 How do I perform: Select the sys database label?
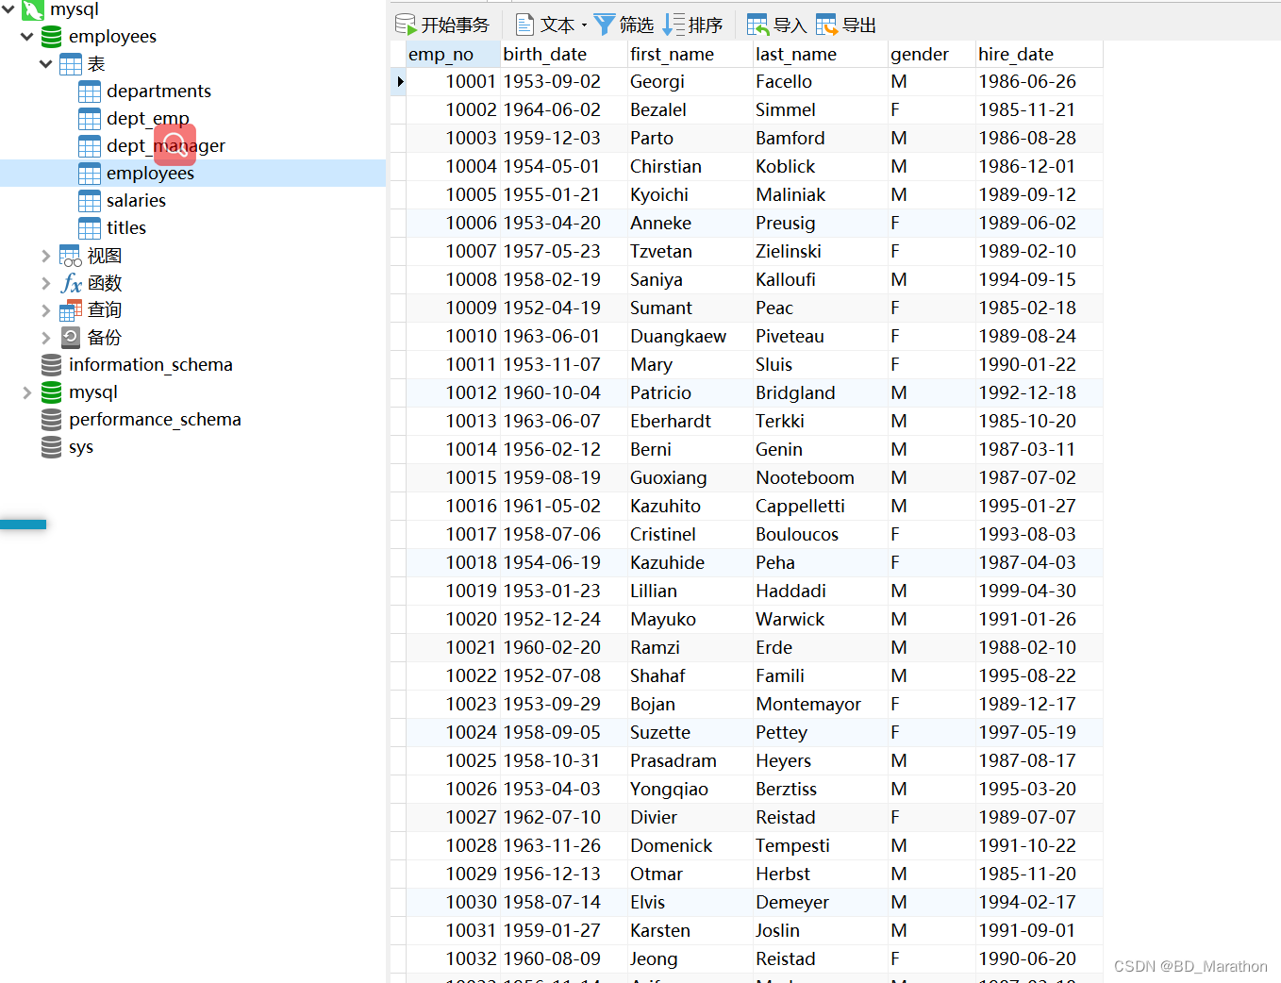point(81,447)
